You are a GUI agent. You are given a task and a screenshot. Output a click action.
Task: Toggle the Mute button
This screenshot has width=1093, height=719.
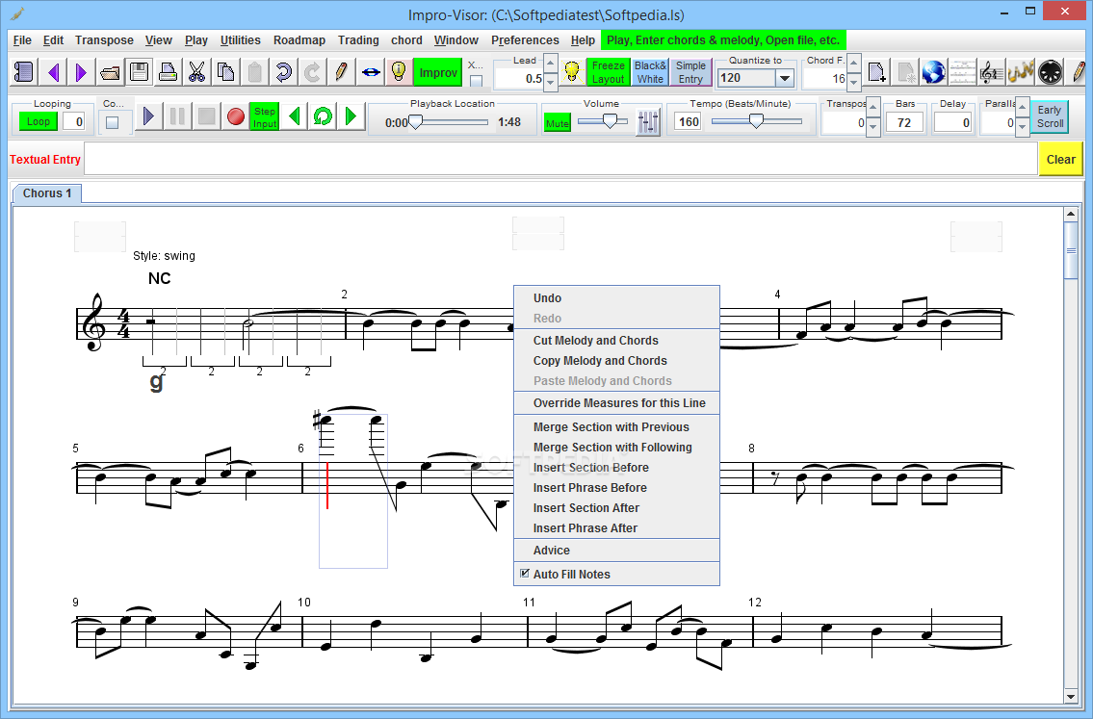pos(557,122)
